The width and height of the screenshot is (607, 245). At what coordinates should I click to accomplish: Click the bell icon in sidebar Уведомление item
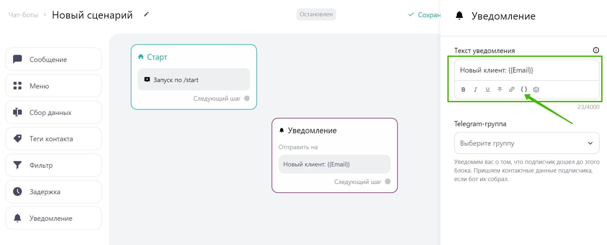[17, 218]
